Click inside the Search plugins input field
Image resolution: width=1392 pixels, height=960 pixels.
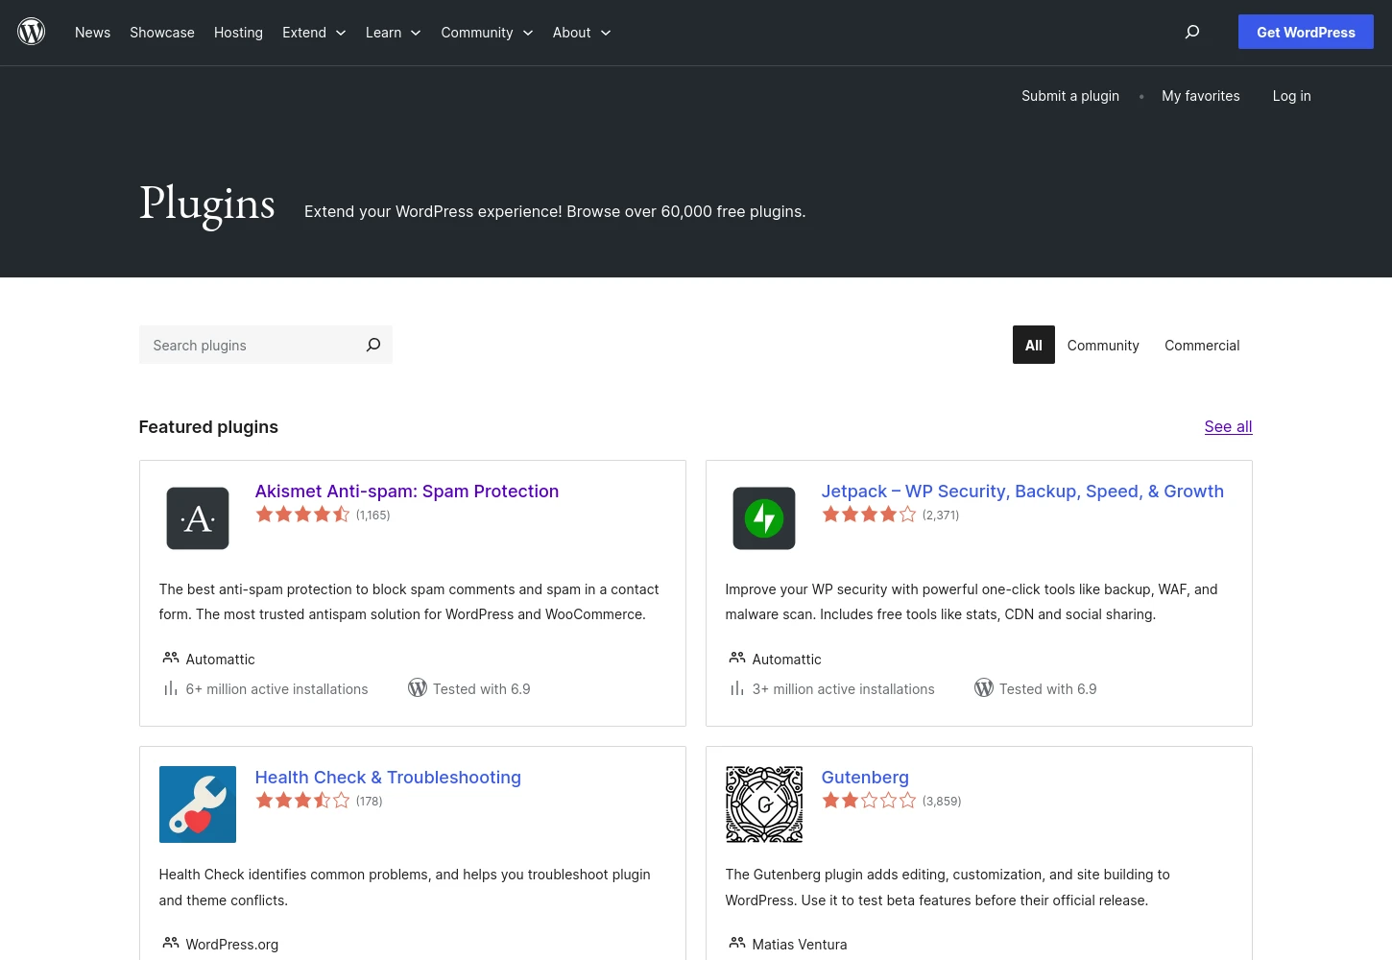[x=250, y=345]
